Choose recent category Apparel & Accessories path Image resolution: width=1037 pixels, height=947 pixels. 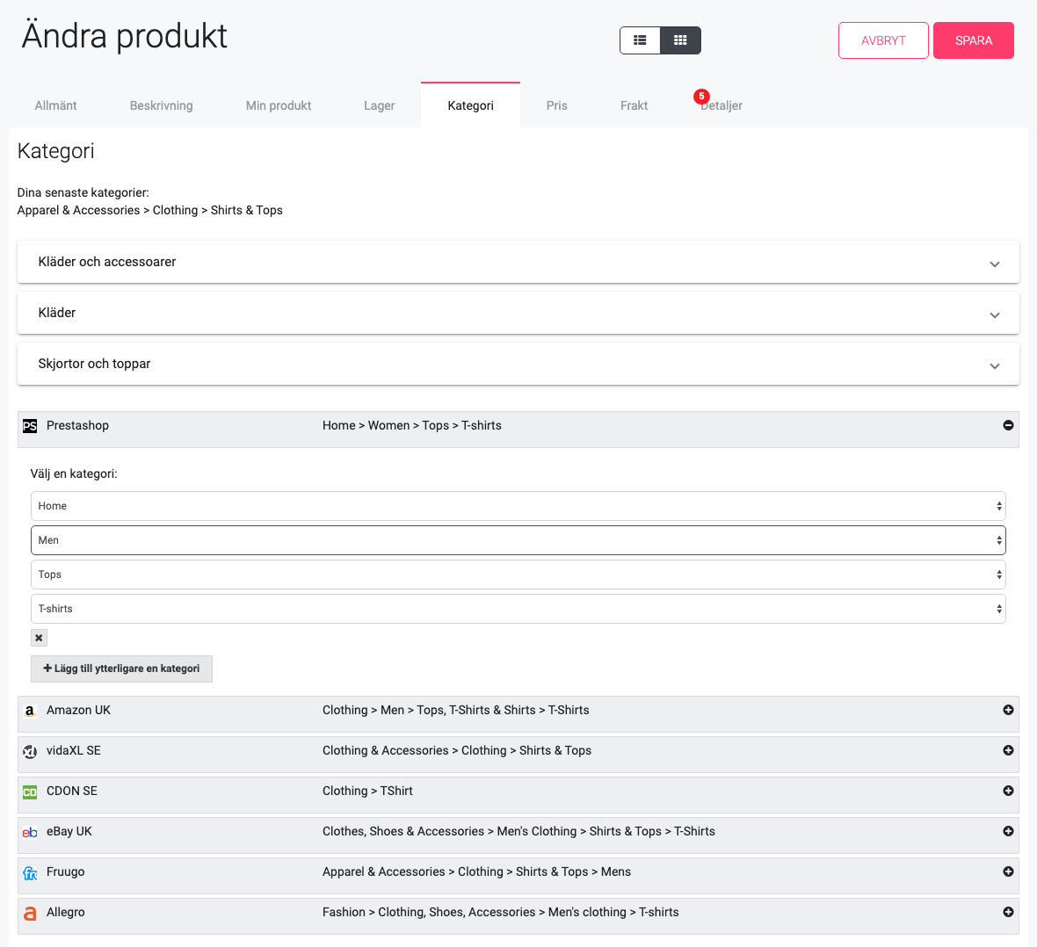click(x=150, y=210)
